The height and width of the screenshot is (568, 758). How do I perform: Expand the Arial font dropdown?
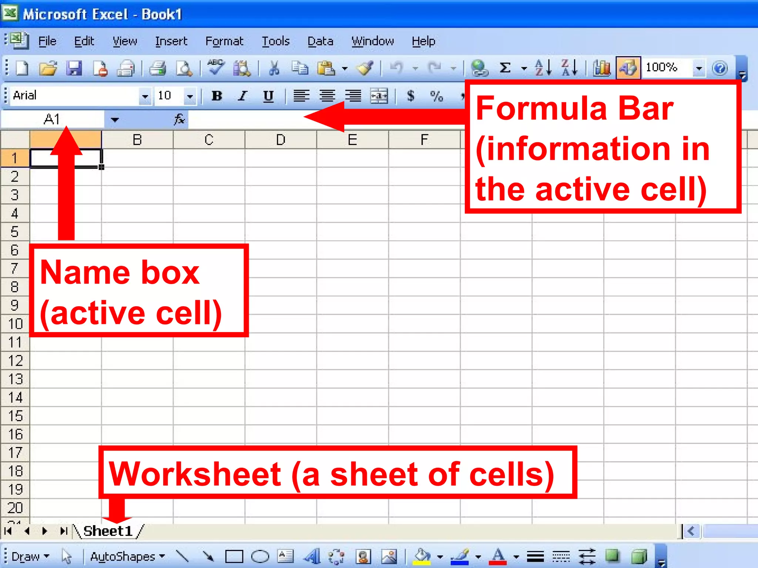145,96
